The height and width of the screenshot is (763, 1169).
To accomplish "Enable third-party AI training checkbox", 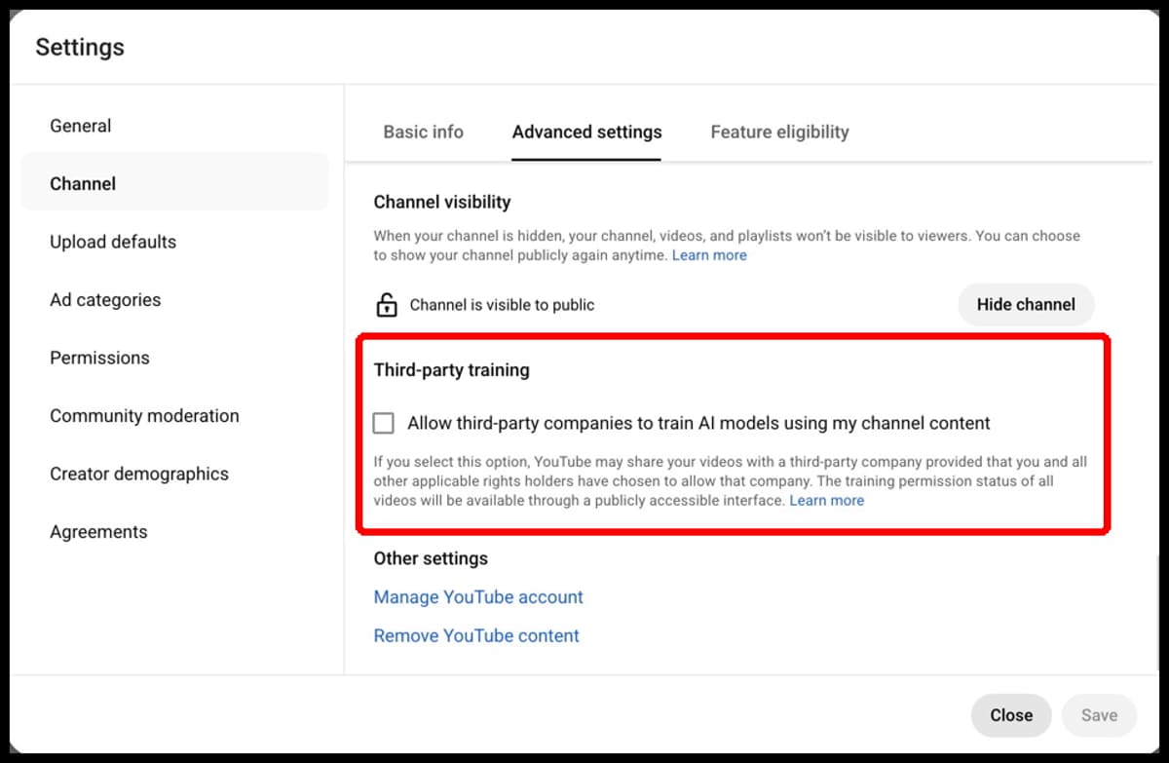I will (384, 423).
